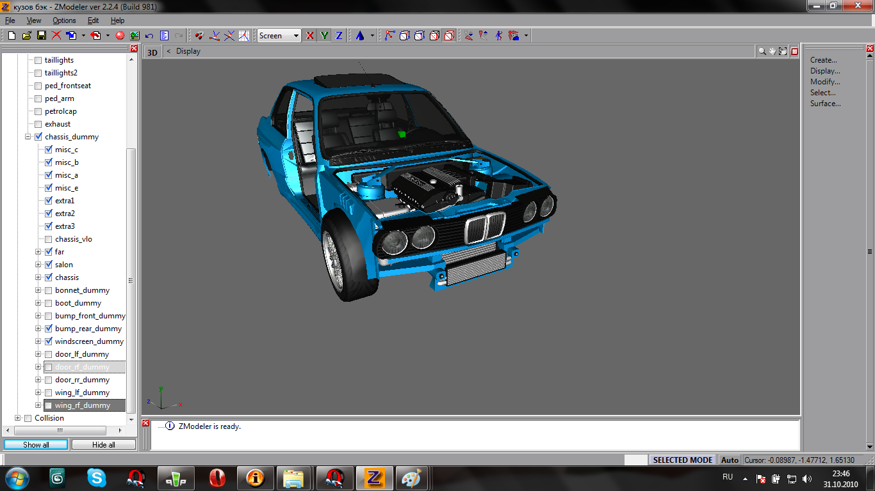Enable the chassis_vlo checkbox

pyautogui.click(x=49, y=239)
